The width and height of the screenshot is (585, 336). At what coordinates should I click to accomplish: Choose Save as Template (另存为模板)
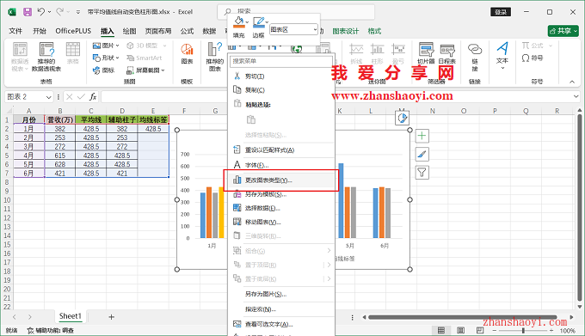coord(281,194)
